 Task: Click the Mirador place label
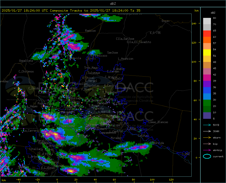(x=116, y=138)
